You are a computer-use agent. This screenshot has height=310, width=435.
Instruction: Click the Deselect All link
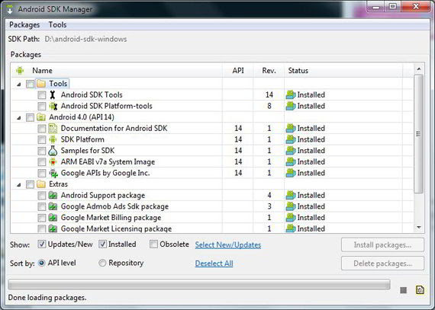(214, 264)
